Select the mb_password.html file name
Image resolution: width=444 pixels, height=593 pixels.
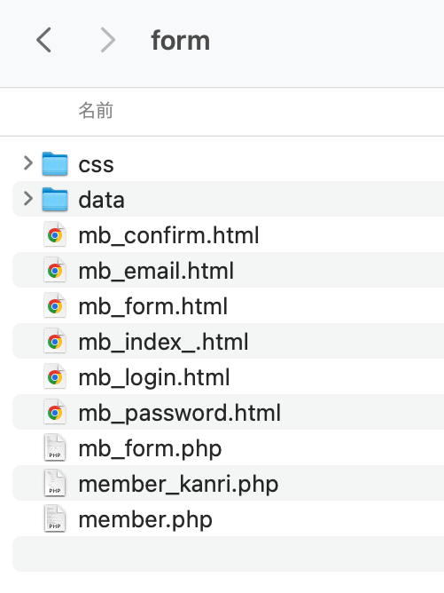(179, 413)
